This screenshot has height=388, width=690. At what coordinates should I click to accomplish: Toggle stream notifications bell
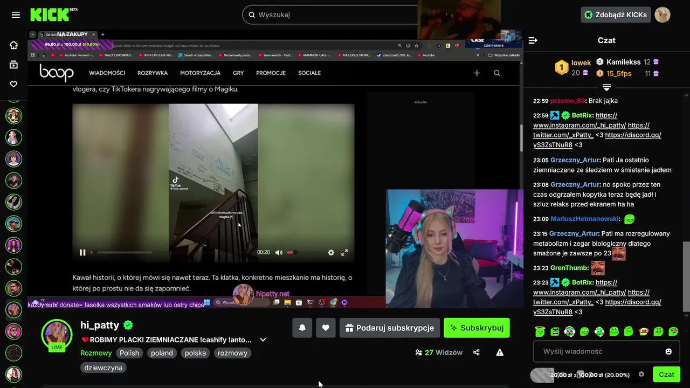(x=302, y=328)
